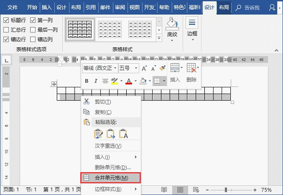Click the zoom in plus button
The height and width of the screenshot is (195, 283).
tap(255, 190)
